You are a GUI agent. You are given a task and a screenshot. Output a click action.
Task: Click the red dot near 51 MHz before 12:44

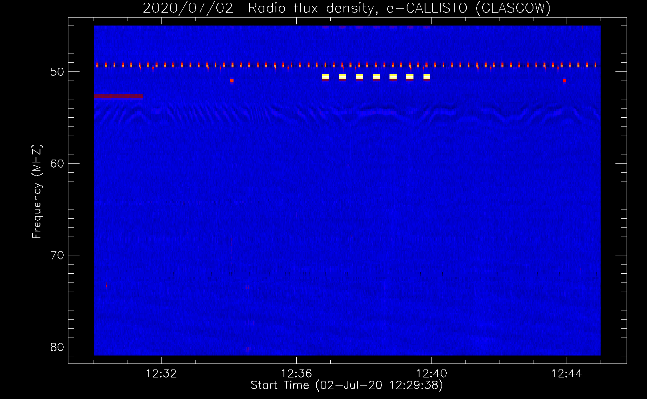[564, 81]
